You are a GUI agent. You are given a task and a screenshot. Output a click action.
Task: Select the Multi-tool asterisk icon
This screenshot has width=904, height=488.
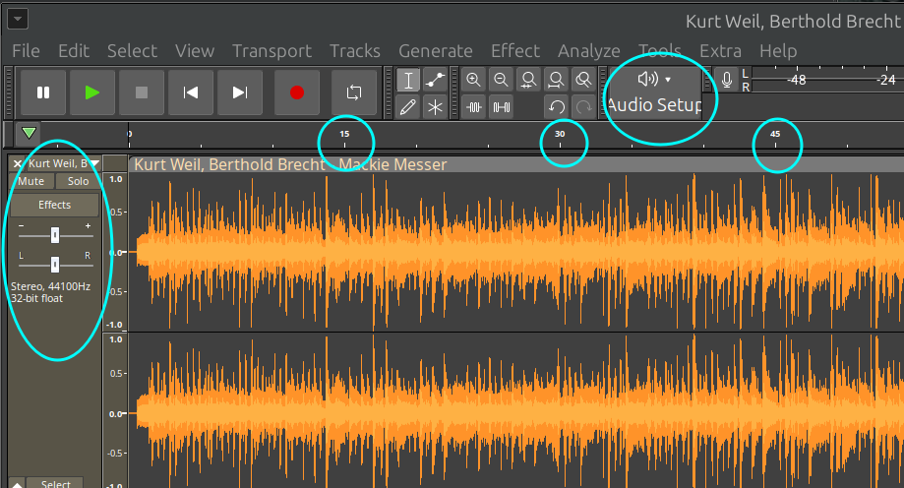436,107
